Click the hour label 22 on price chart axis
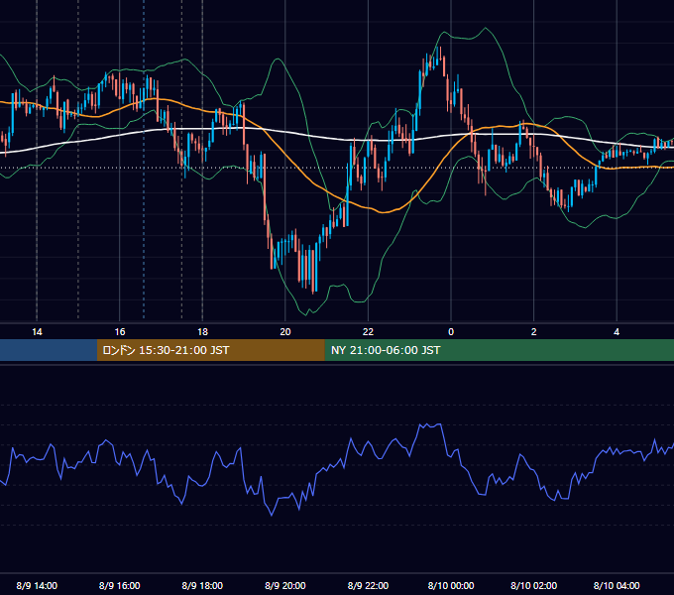 click(368, 332)
